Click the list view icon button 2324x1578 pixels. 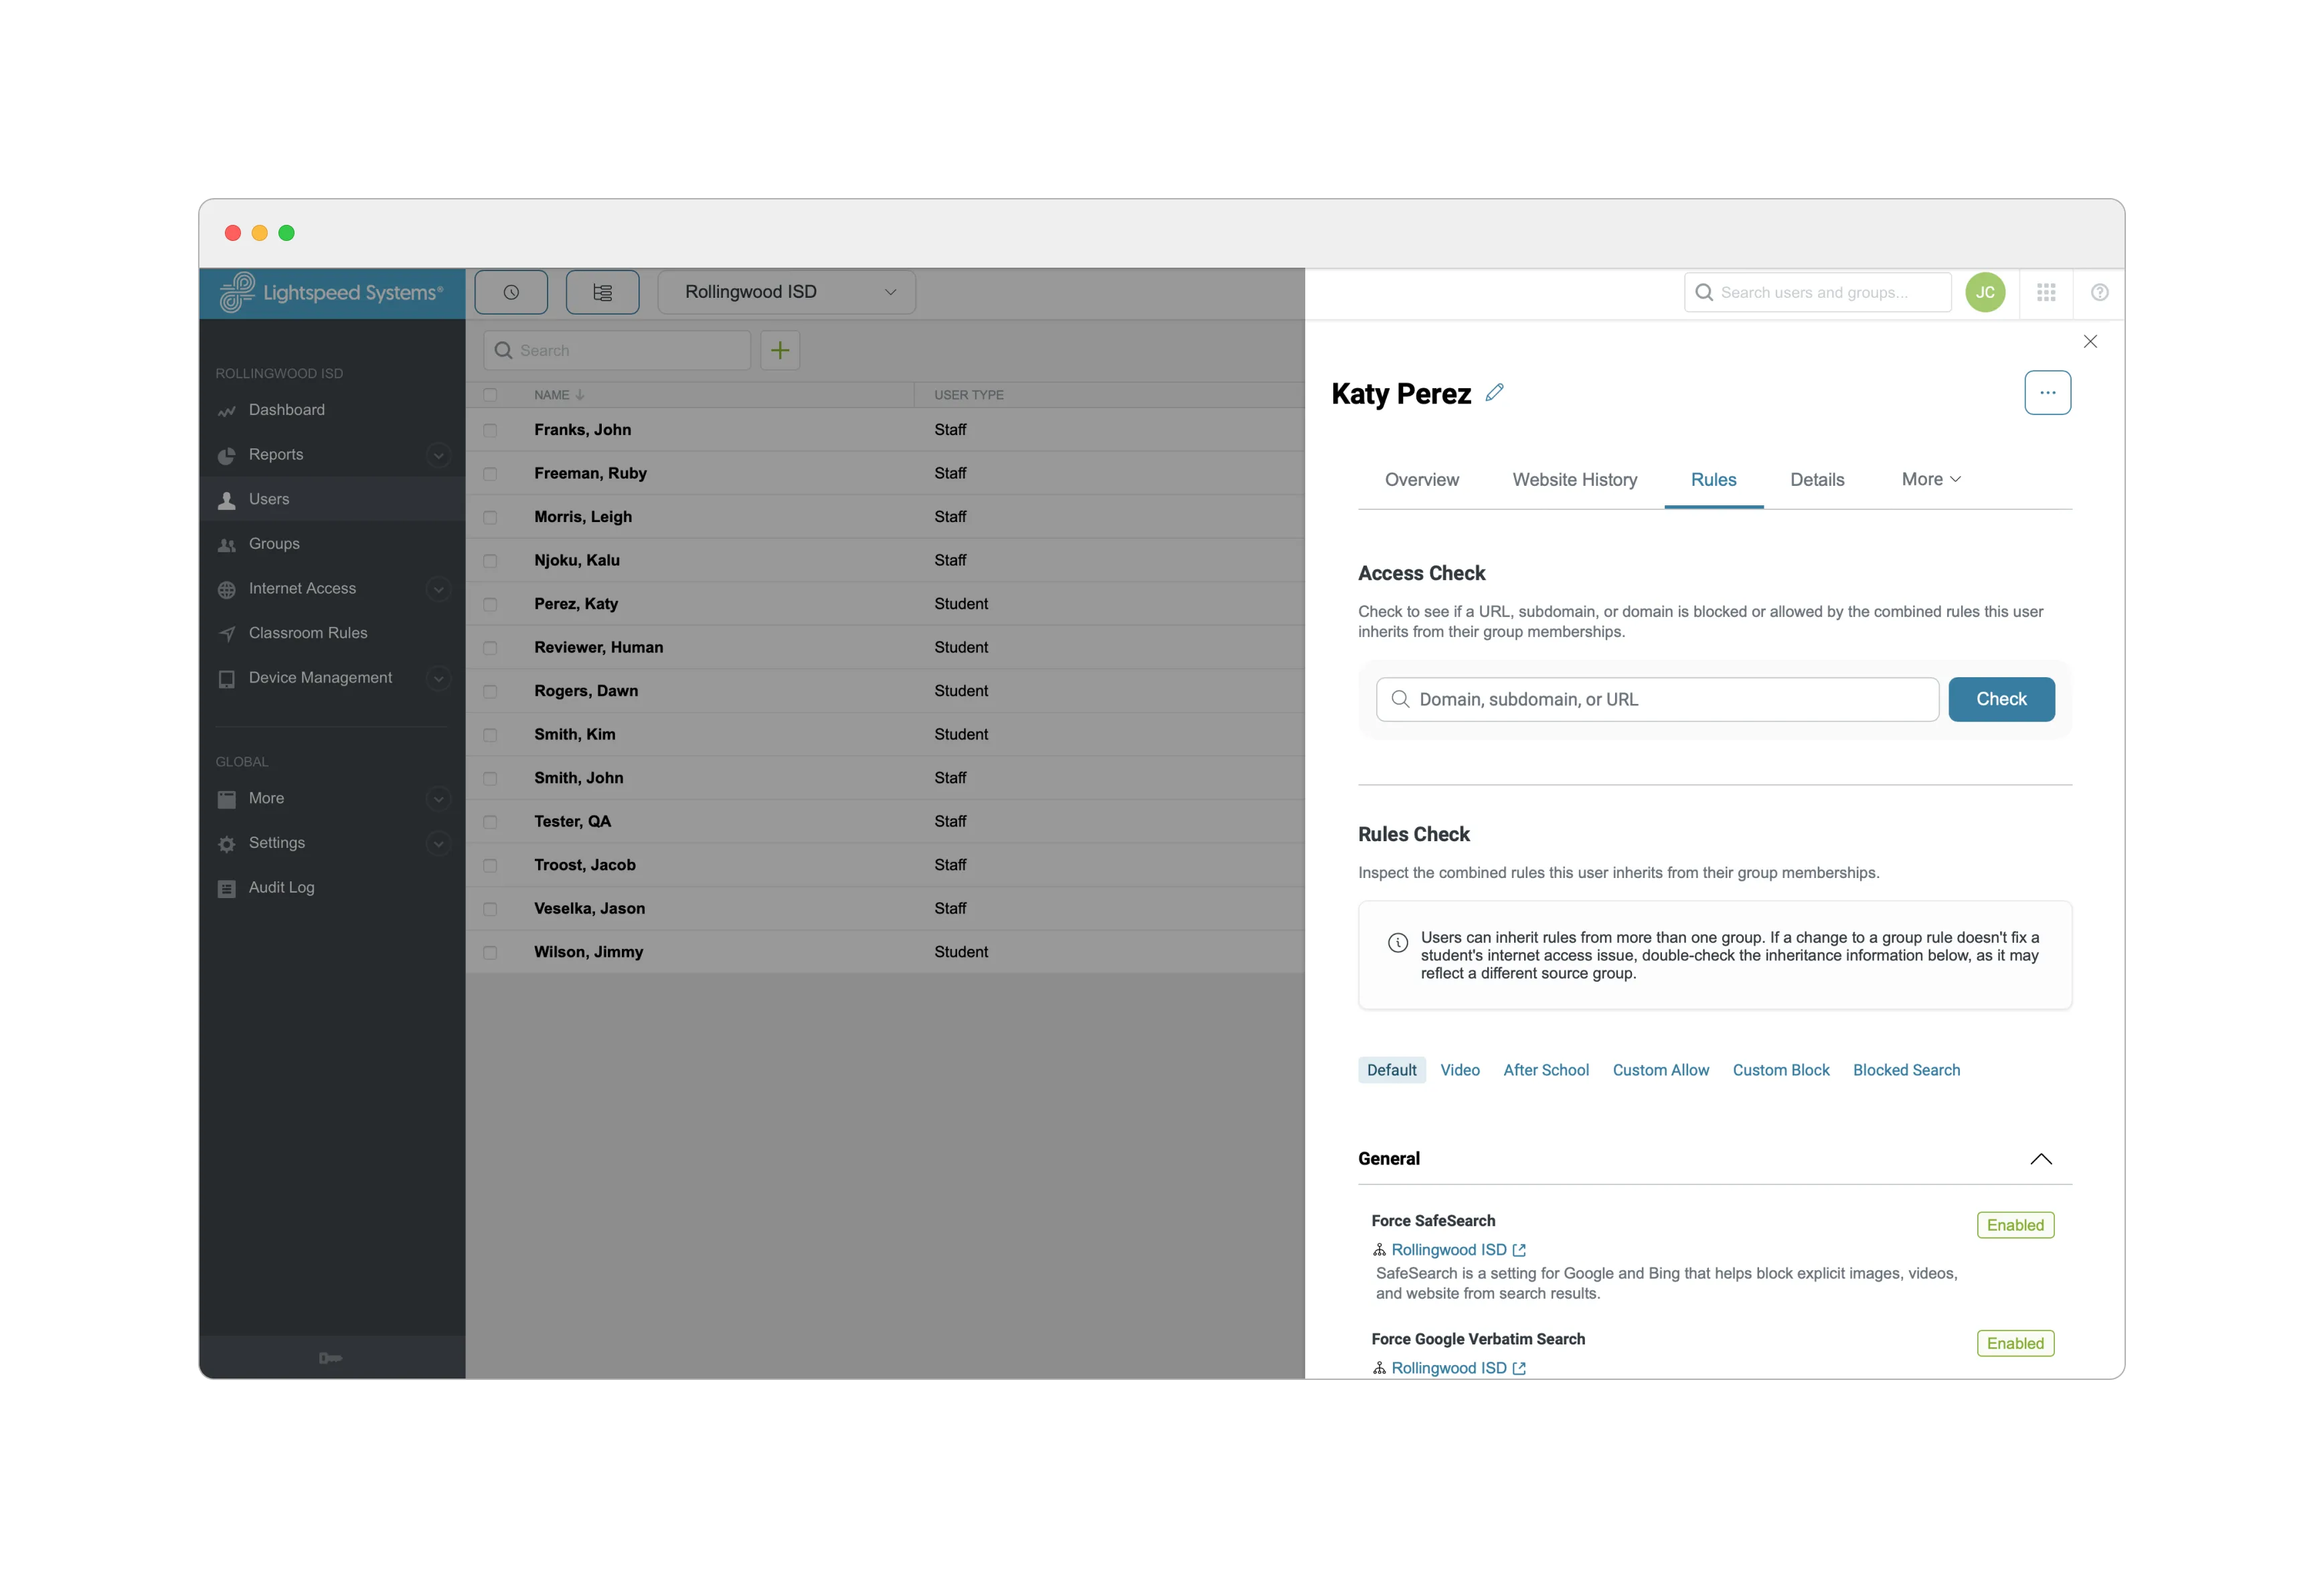(x=602, y=292)
